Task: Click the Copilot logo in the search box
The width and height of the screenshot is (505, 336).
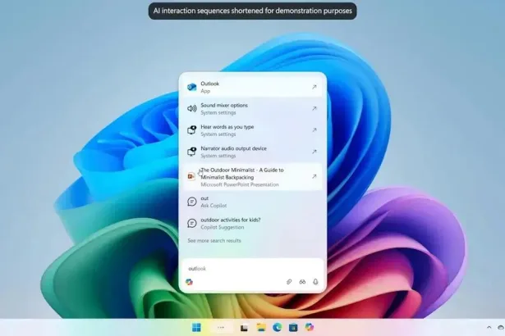Action: pos(190,282)
